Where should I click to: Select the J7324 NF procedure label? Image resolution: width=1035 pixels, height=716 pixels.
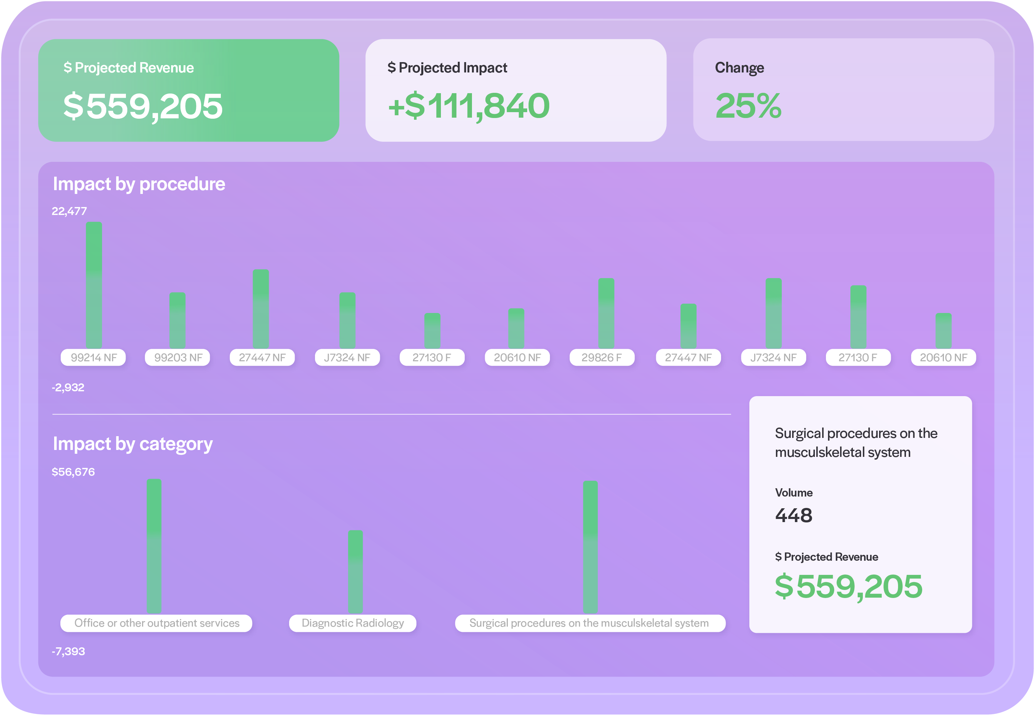347,357
